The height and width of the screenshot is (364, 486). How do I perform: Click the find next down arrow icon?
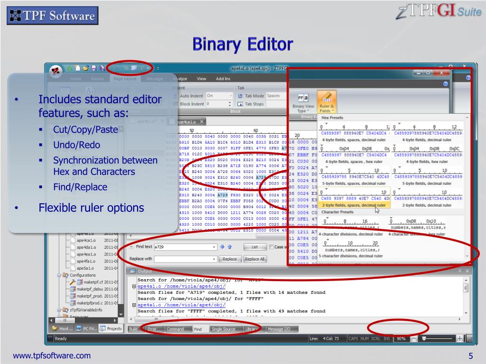(222, 246)
